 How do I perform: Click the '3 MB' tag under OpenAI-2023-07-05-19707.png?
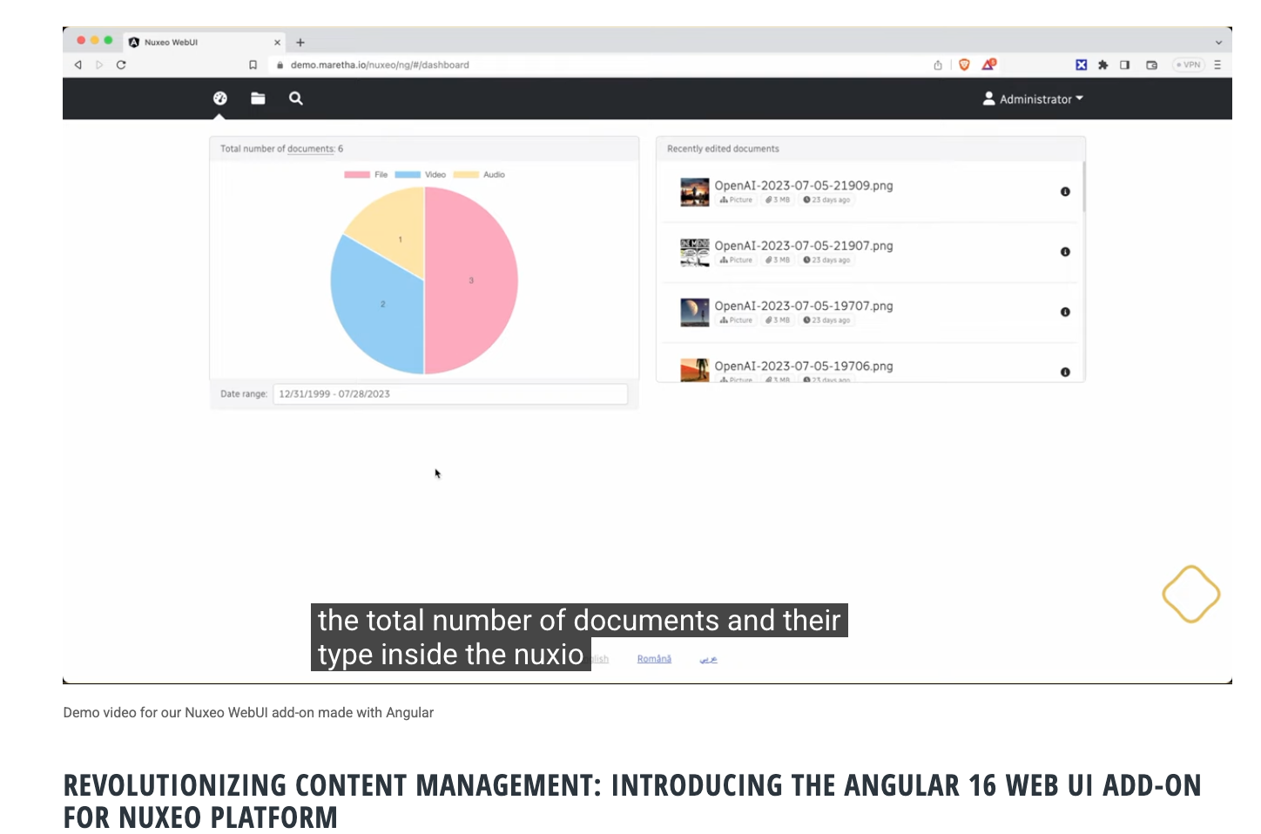pyautogui.click(x=778, y=320)
